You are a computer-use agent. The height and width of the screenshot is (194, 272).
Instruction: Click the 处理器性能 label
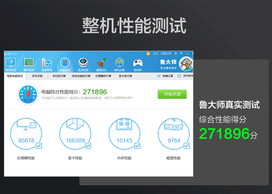[x=26, y=158]
